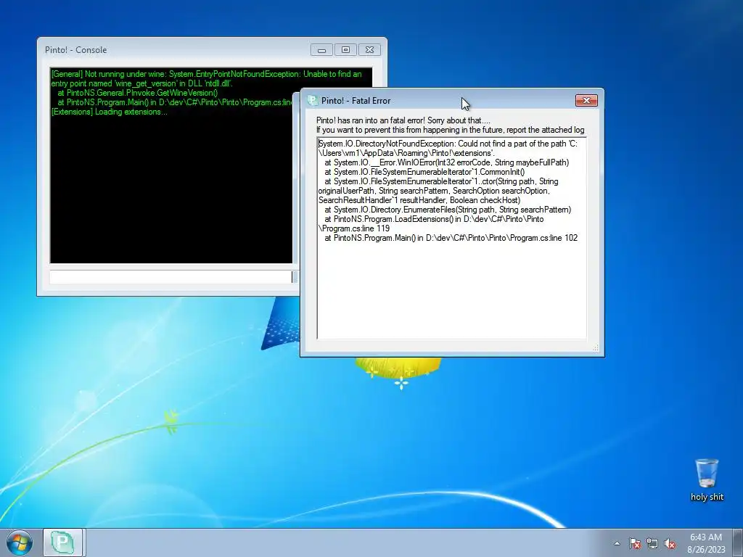The image size is (743, 557).
Task: Minimize the Pinto! Console window
Action: tap(321, 50)
